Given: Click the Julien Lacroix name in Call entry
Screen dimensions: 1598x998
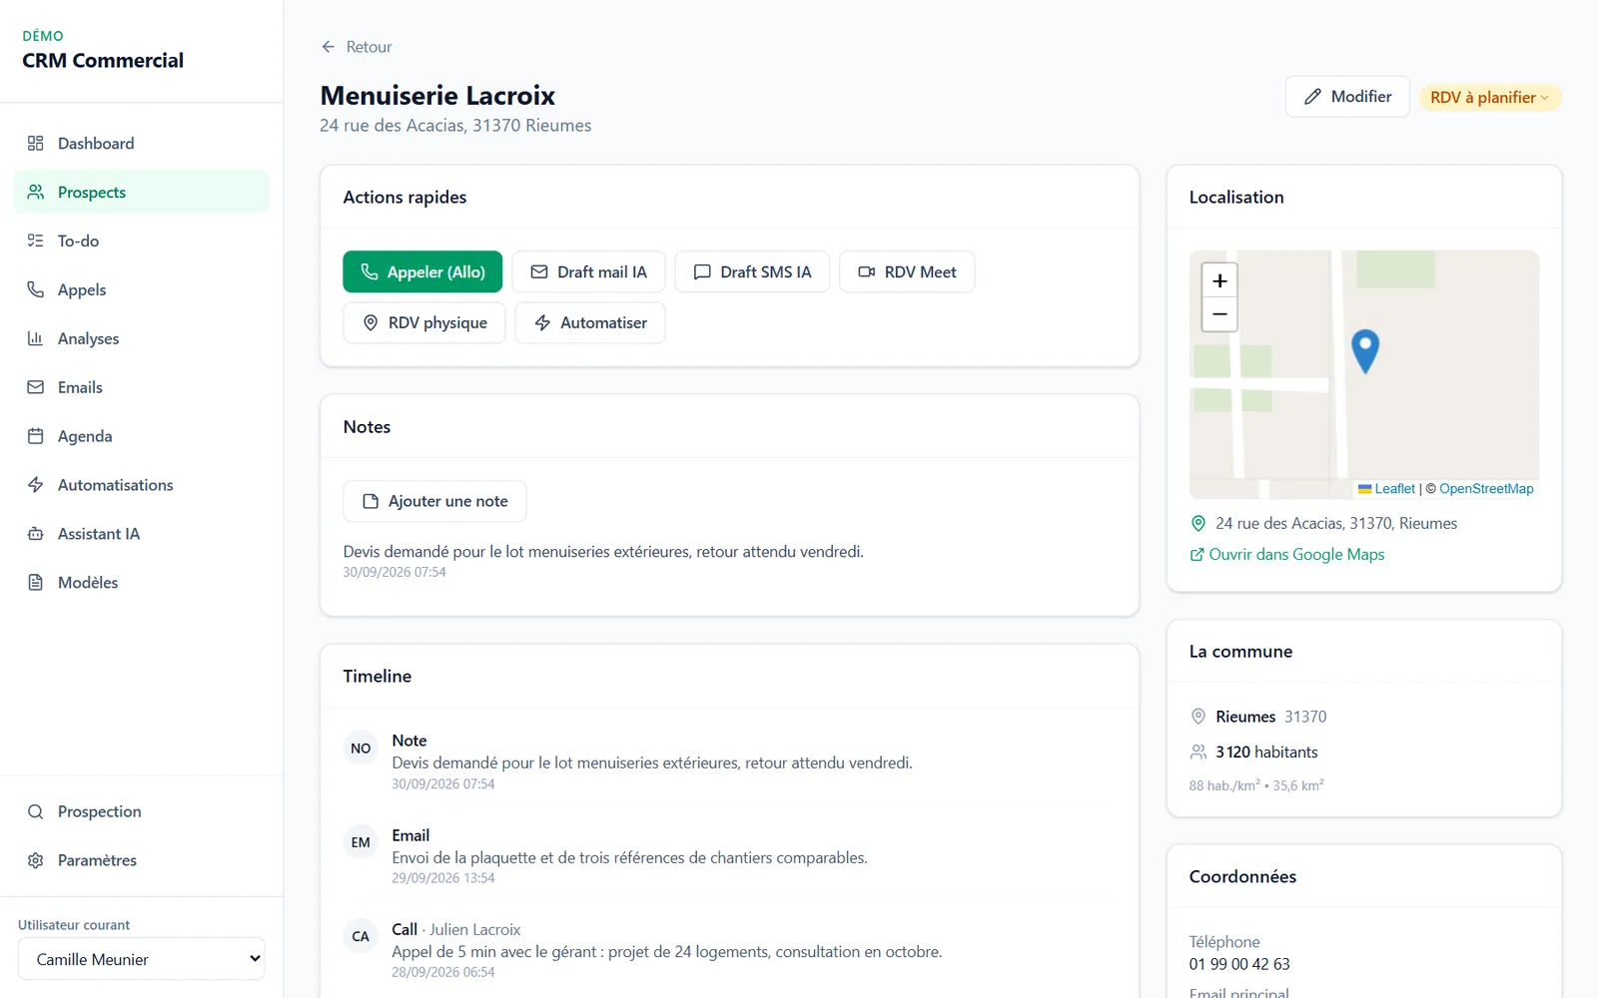Looking at the screenshot, I should [x=475, y=929].
